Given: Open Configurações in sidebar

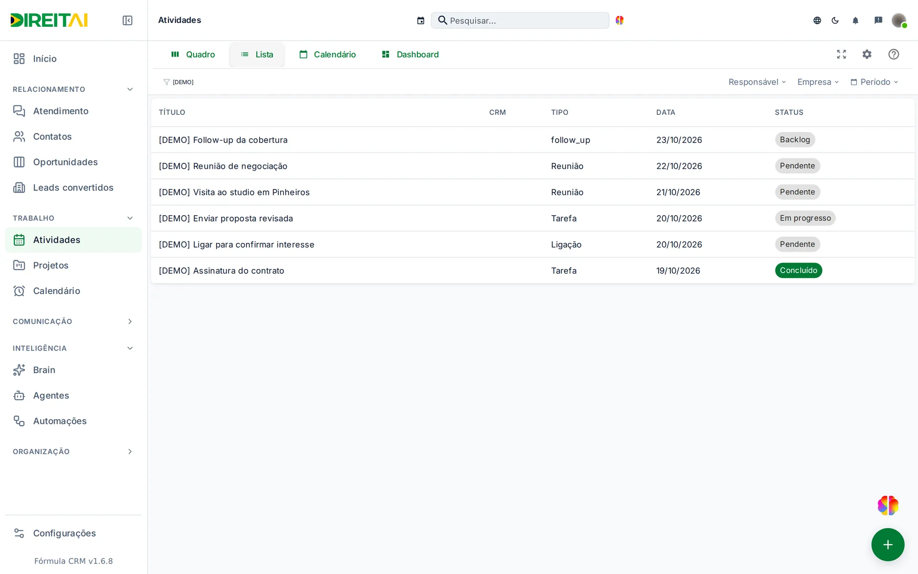Looking at the screenshot, I should point(73,533).
